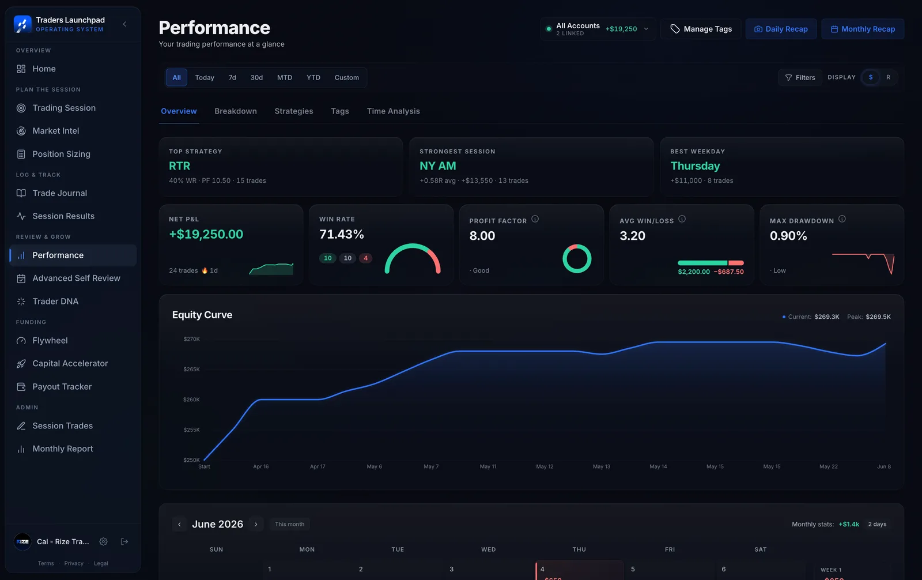Click the Traders Launchpad logo icon
Viewport: 922px width, 580px height.
(x=22, y=24)
